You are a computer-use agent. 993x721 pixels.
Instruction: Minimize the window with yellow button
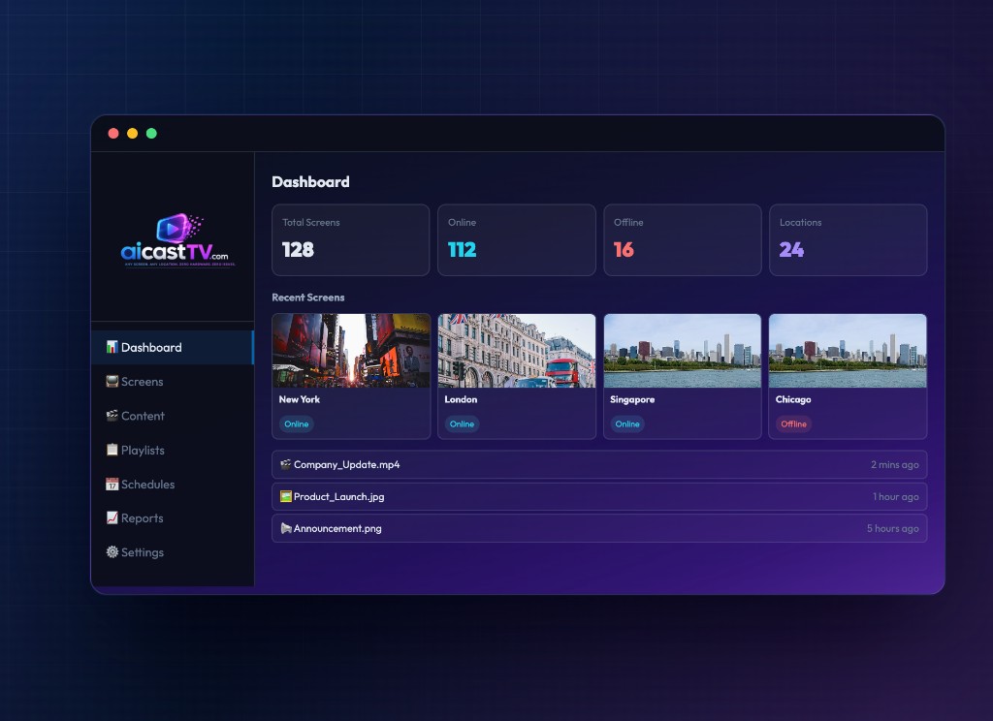(132, 133)
